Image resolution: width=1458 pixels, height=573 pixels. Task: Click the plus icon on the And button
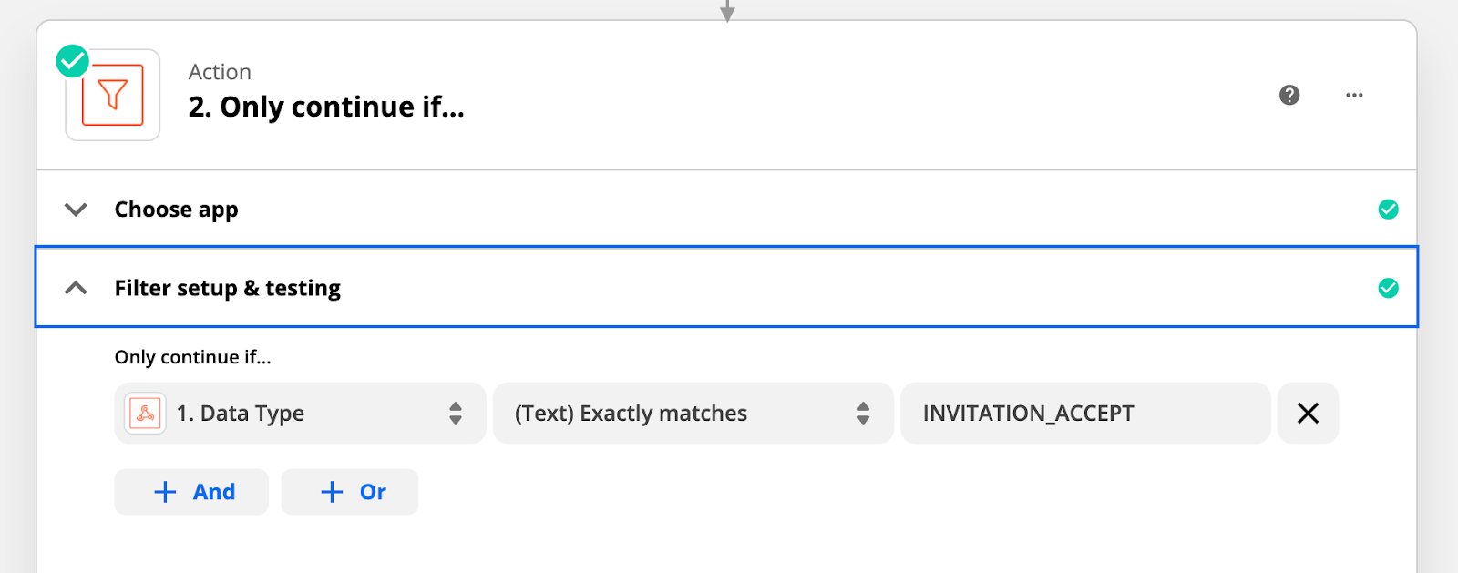(165, 492)
